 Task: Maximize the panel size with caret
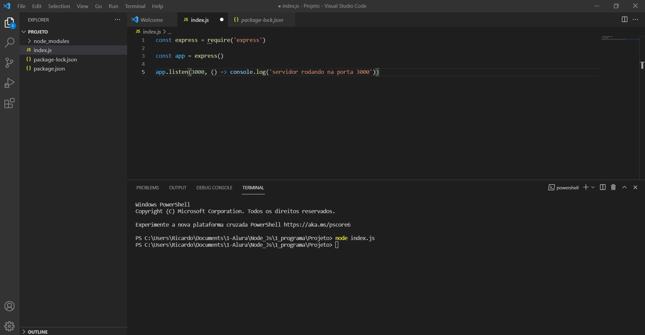pos(624,187)
